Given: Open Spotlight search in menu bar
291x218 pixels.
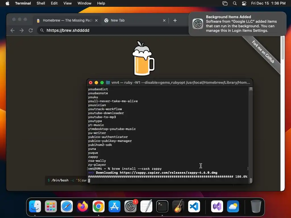Looking at the screenshot, I should click(x=234, y=3).
